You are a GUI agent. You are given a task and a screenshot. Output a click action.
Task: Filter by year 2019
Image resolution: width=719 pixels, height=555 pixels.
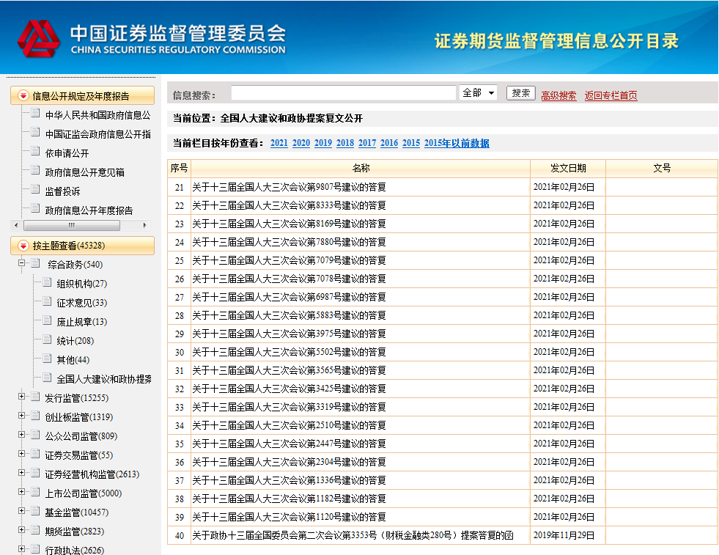(x=322, y=143)
